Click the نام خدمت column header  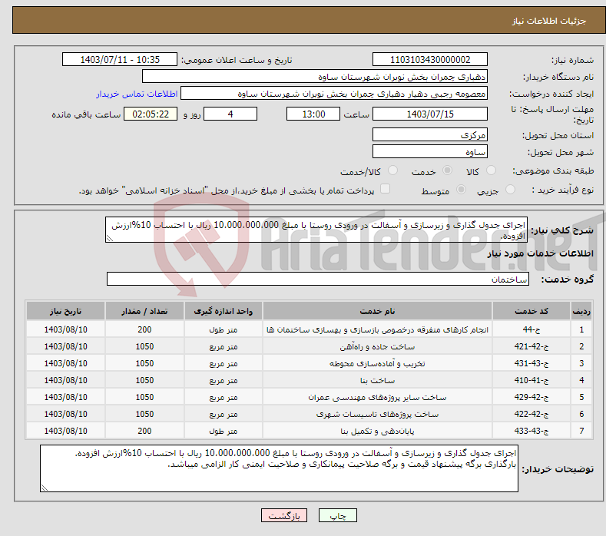coord(377,311)
